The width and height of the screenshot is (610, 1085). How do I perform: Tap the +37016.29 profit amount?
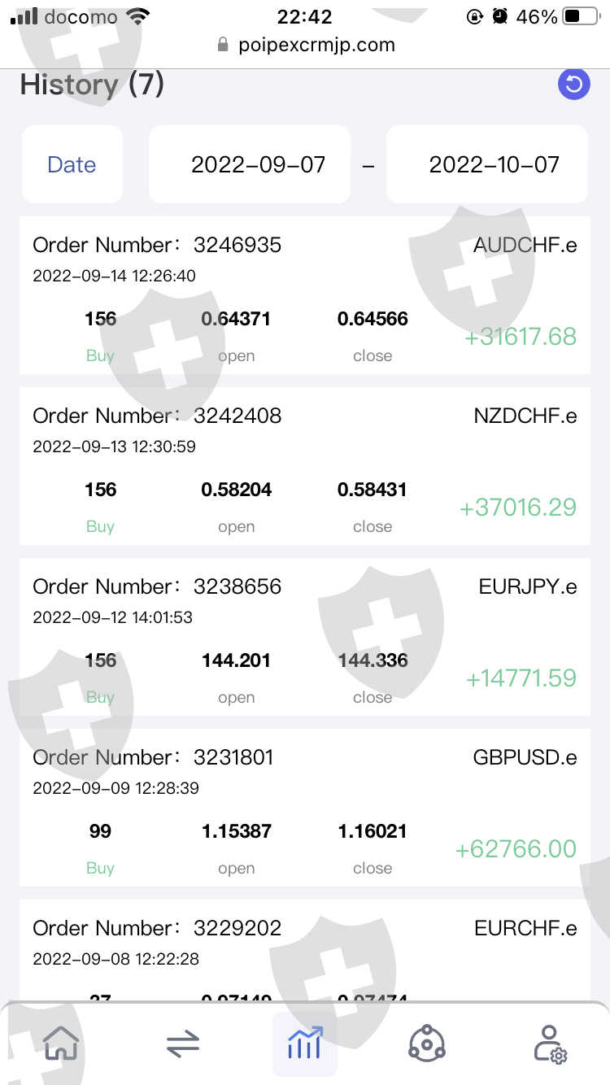(518, 508)
